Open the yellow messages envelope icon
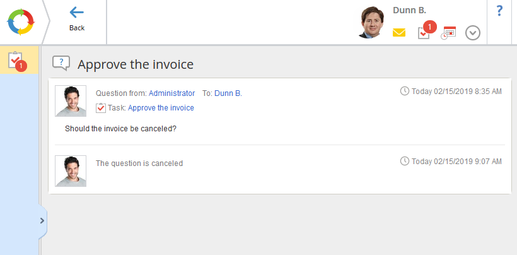Screen dimensions: 517x255 pos(399,32)
